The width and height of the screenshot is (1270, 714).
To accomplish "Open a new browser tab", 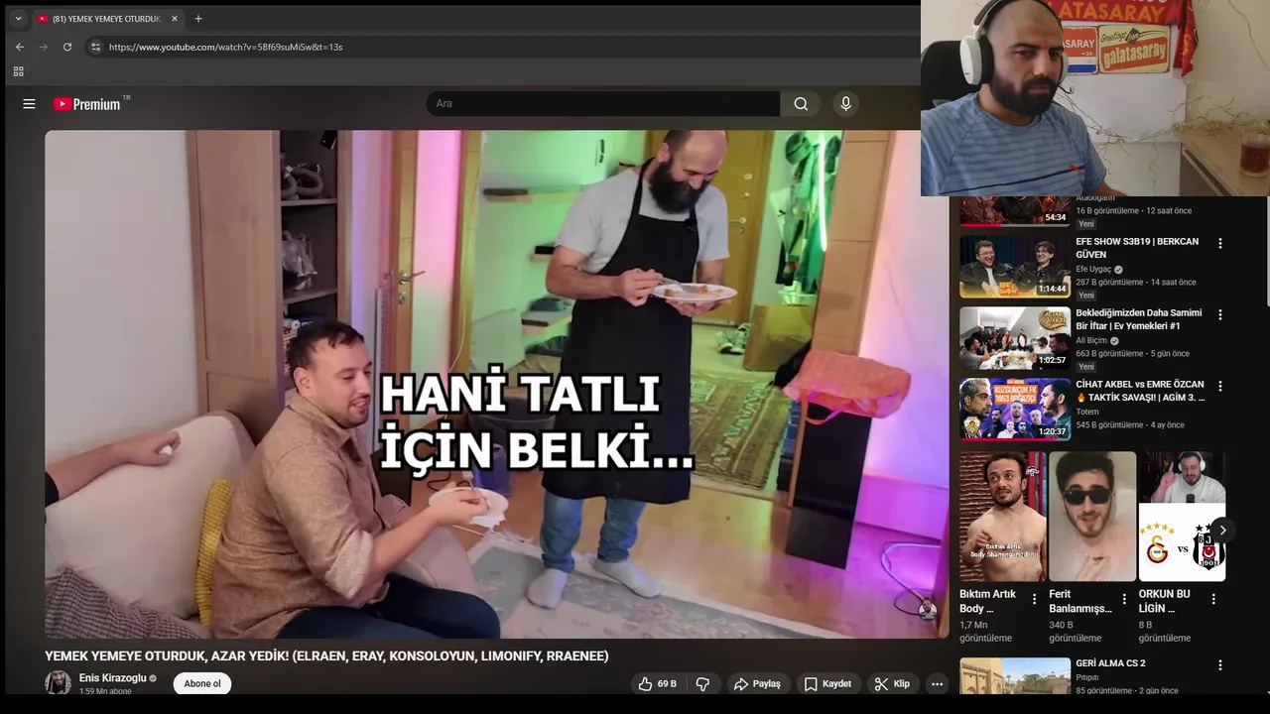I will (198, 18).
